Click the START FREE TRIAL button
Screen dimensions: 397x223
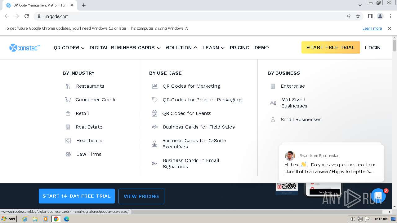click(x=331, y=47)
